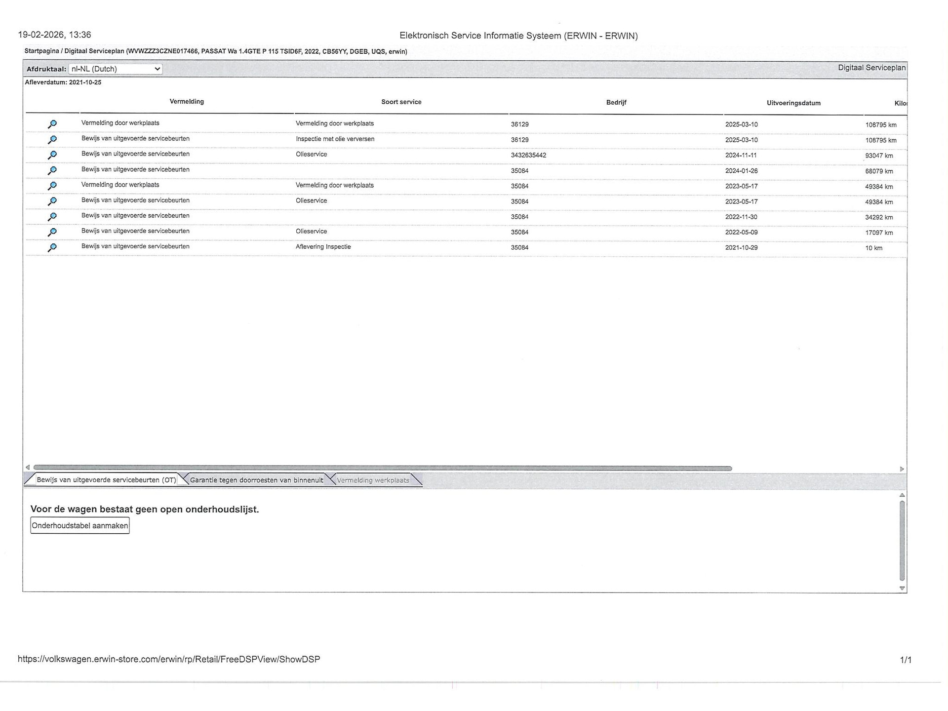948x711 pixels.
Task: Click lower panel scroll down arrow
Action: click(902, 588)
